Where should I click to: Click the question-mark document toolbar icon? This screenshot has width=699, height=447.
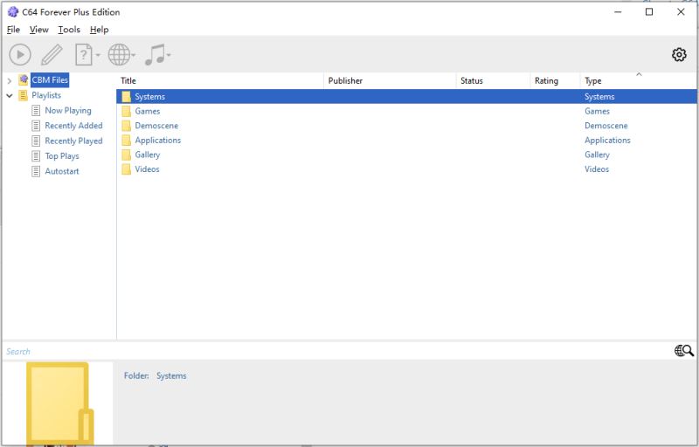(x=83, y=55)
